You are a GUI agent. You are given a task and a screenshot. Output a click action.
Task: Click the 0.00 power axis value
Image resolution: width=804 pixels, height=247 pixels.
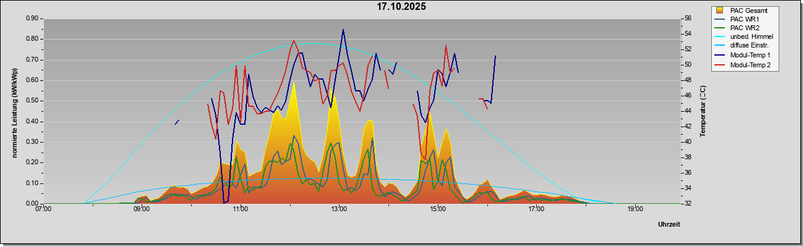[32, 204]
